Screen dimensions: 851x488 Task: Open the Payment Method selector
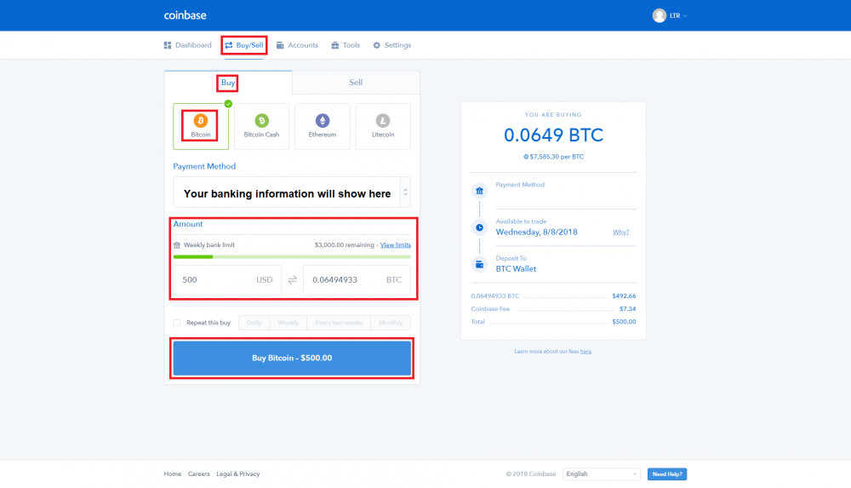click(291, 193)
